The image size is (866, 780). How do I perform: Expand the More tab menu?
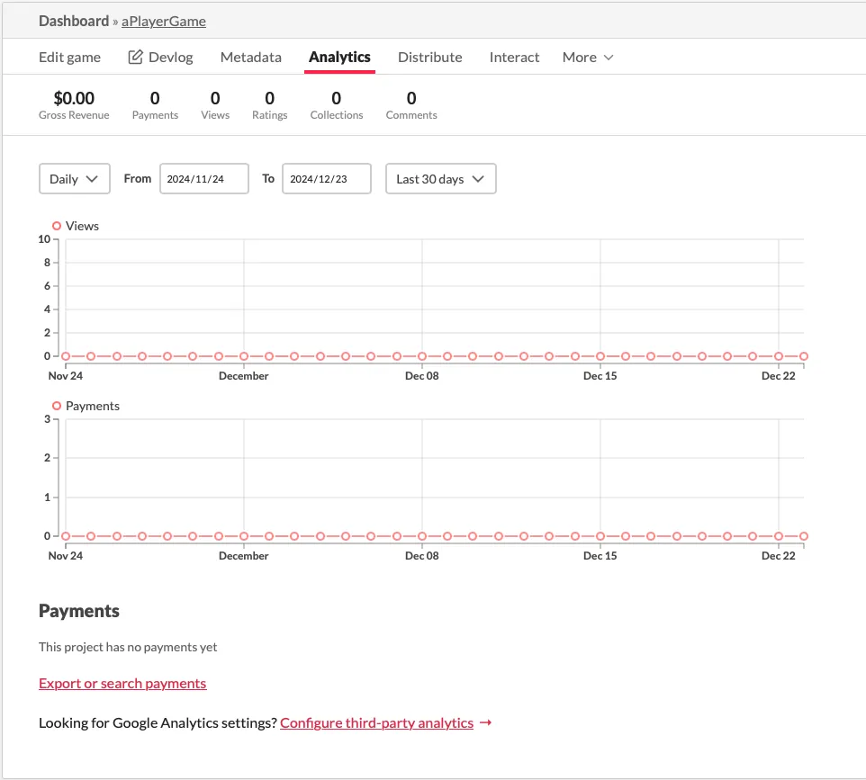click(588, 57)
